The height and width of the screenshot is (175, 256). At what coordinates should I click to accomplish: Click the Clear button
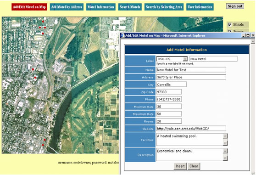coord(194,166)
